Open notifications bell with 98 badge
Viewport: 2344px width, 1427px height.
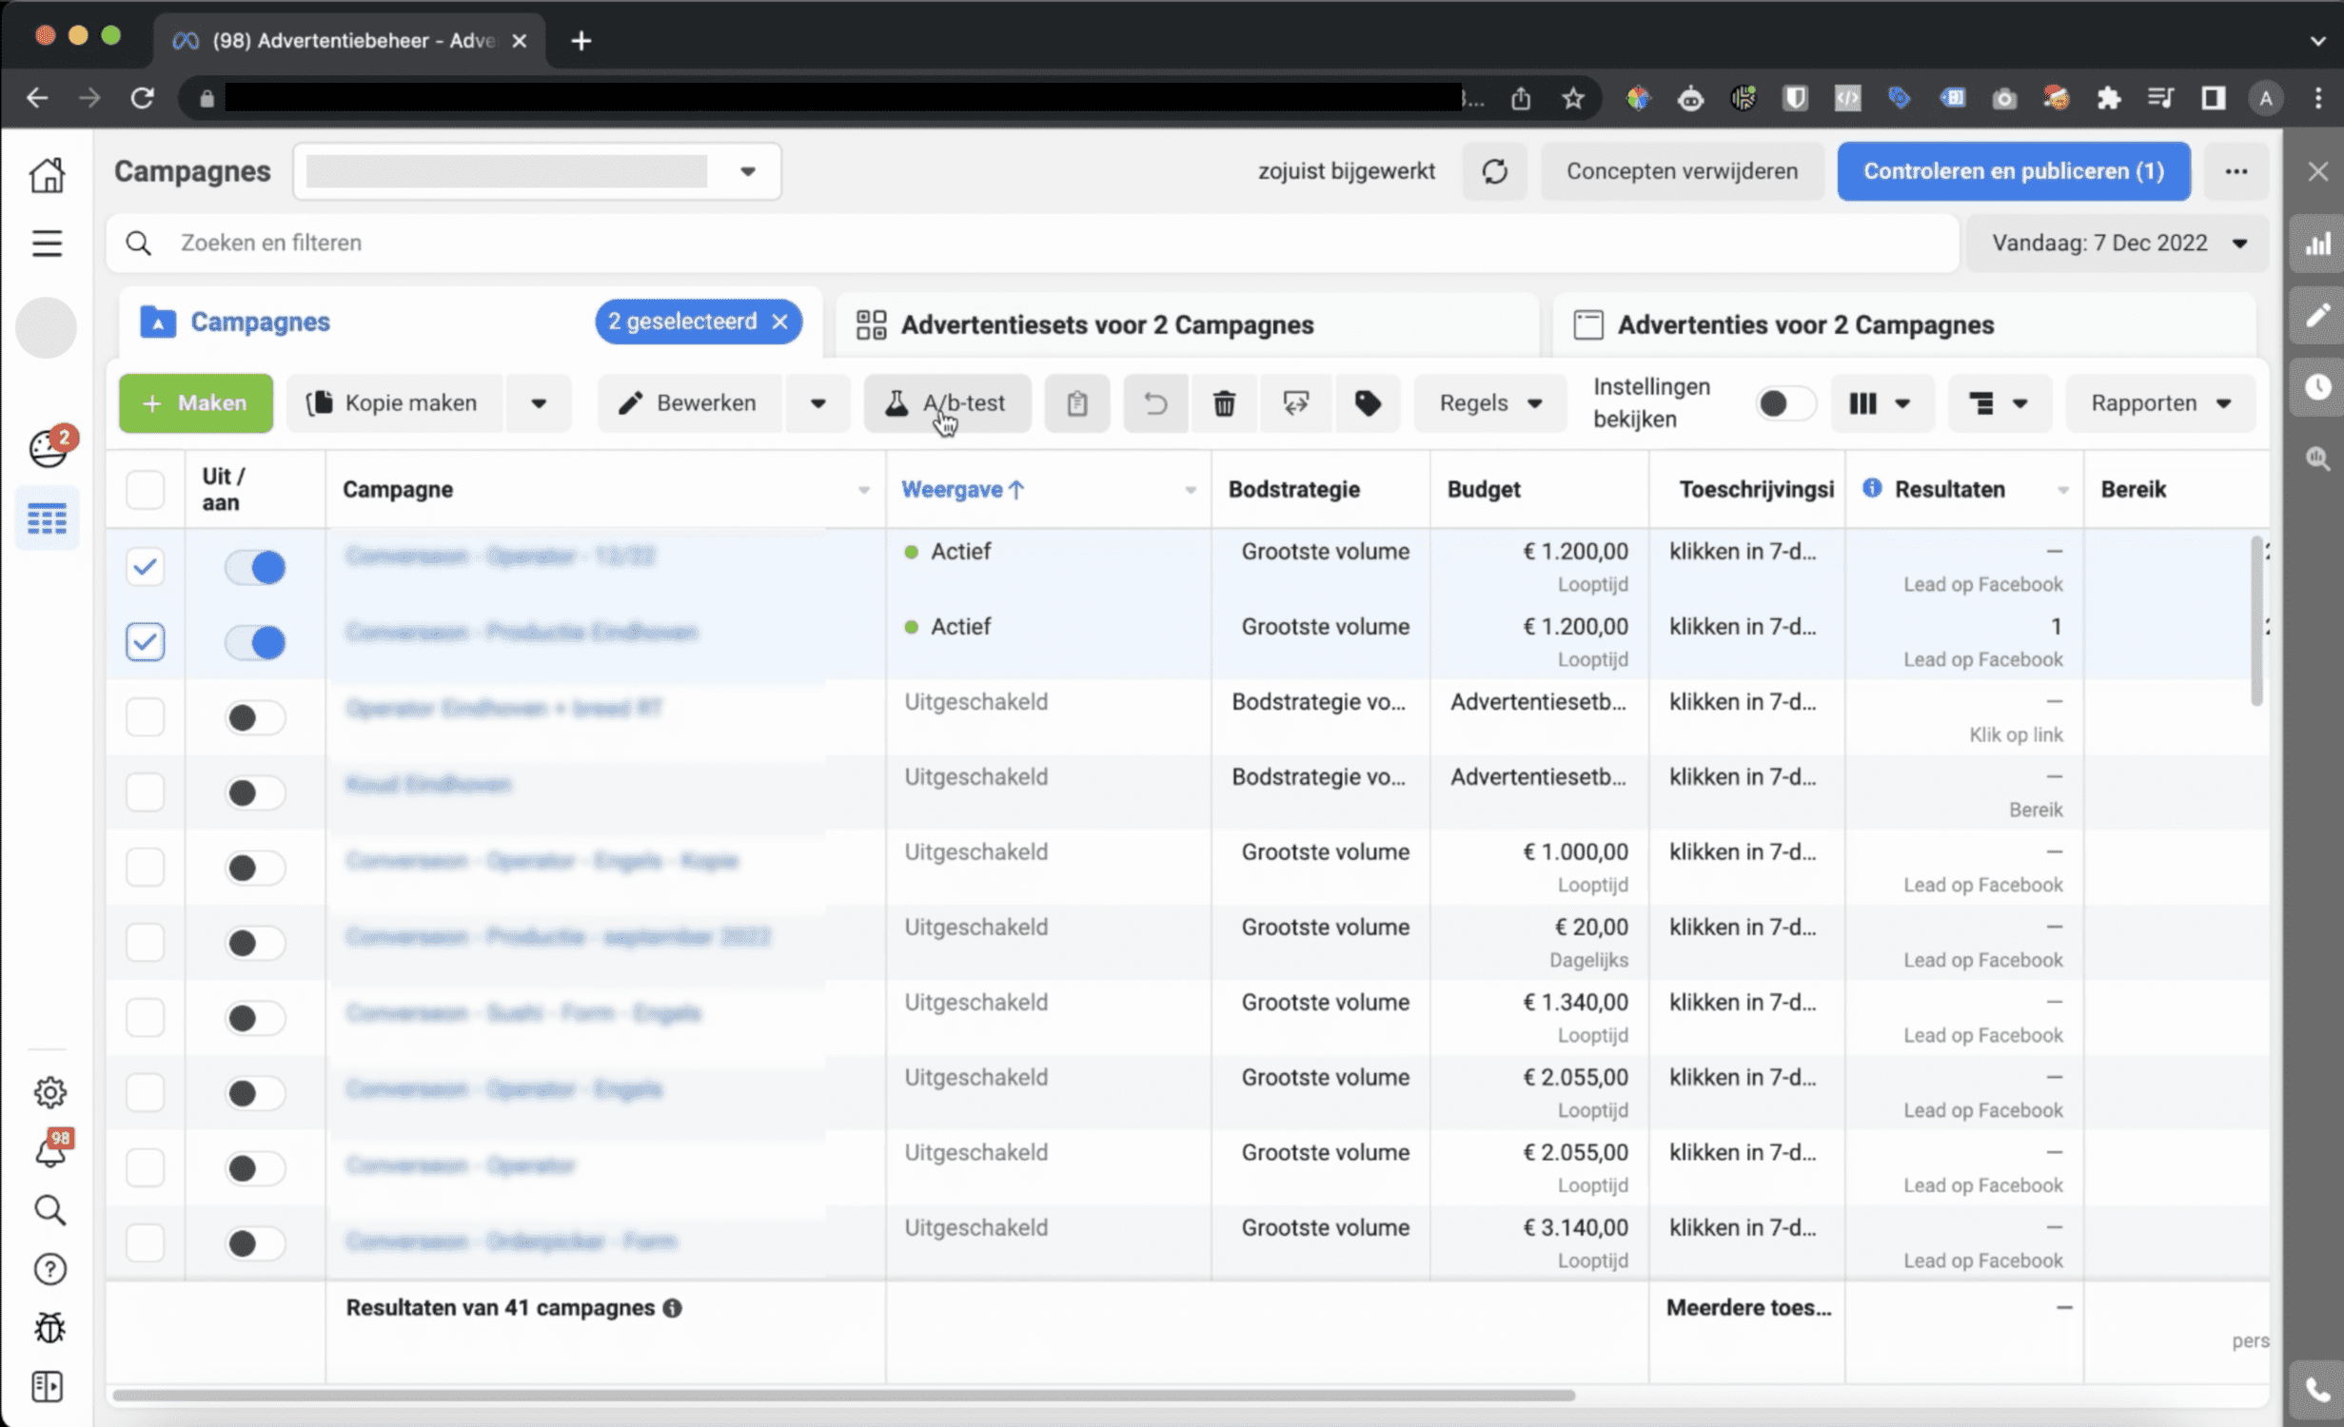[49, 1150]
